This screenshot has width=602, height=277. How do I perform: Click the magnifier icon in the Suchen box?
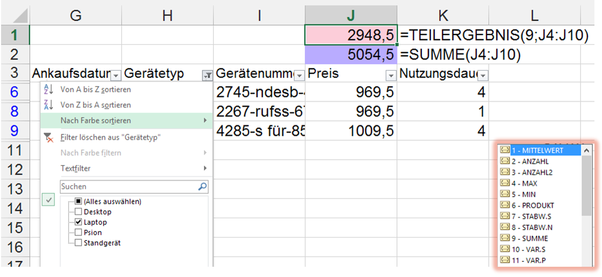click(202, 187)
